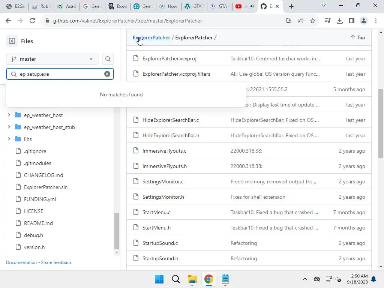This screenshot has height=288, width=384.
Task: Expand the libs folder
Action: 9,139
